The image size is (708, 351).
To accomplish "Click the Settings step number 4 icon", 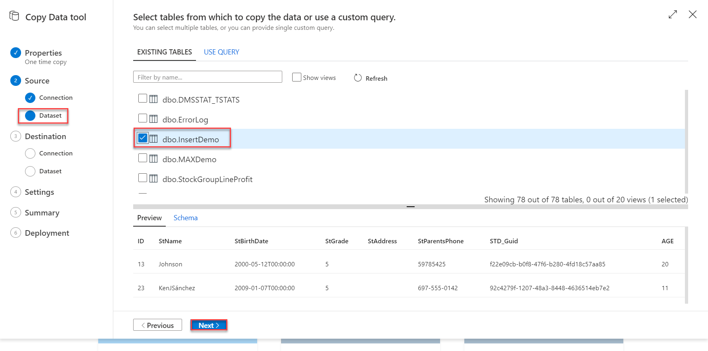I will click(x=16, y=192).
